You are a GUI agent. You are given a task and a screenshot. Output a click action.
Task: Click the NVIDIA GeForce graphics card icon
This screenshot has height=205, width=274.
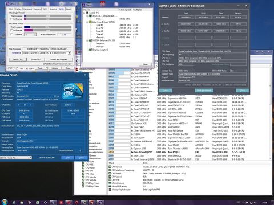(90, 40)
